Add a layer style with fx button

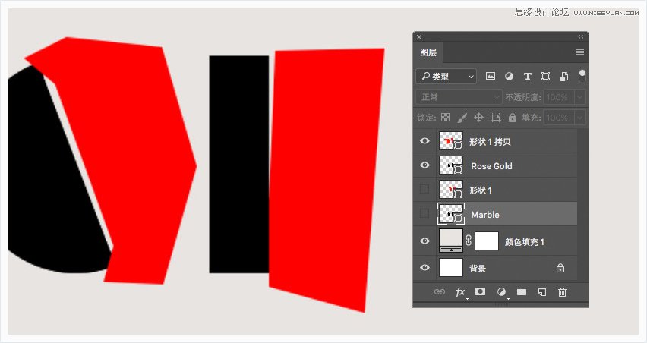pyautogui.click(x=460, y=291)
